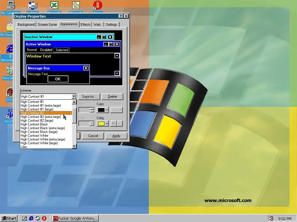297x222 pixels.
Task: Switch to the Settings tab
Action: click(111, 25)
